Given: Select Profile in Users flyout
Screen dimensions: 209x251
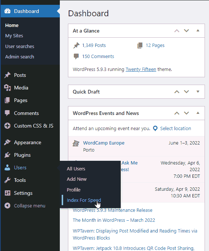Looking at the screenshot, I should [73, 190].
